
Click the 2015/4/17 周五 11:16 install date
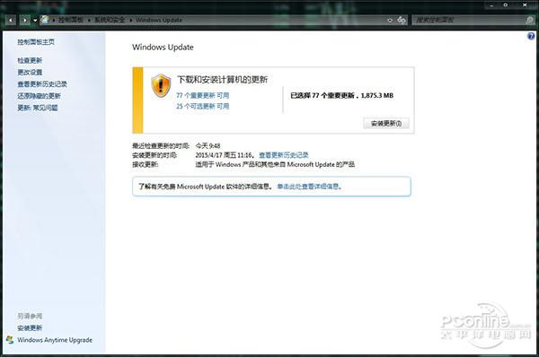[224, 155]
